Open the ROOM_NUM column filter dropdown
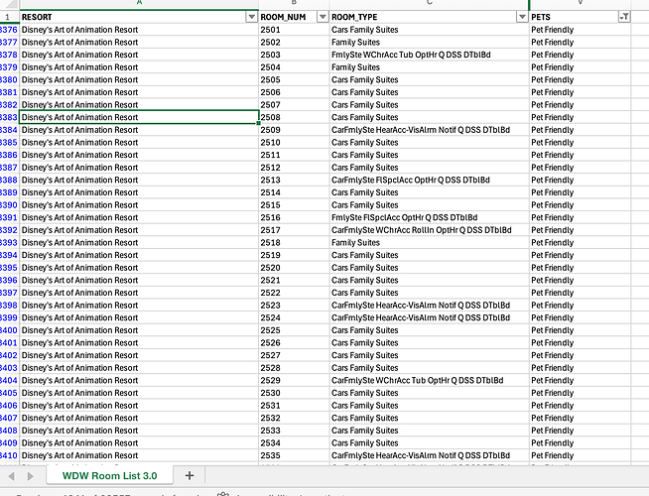 pos(322,17)
